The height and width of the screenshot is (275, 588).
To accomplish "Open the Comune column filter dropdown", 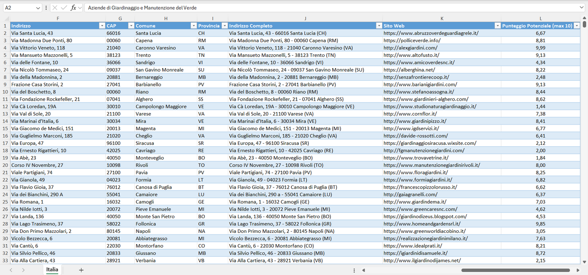I will click(193, 26).
